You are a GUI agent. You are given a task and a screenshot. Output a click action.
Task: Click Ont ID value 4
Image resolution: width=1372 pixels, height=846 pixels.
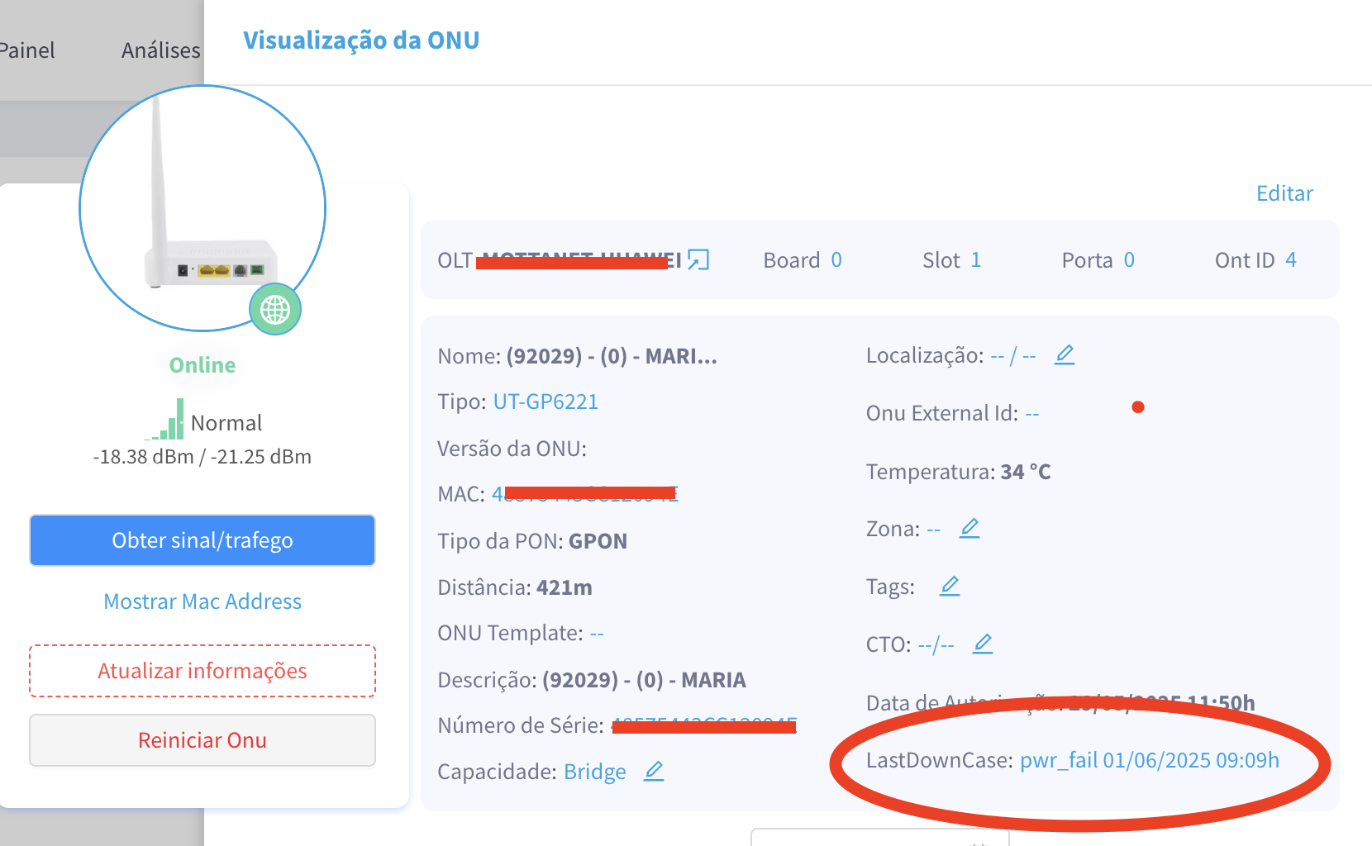click(1291, 260)
